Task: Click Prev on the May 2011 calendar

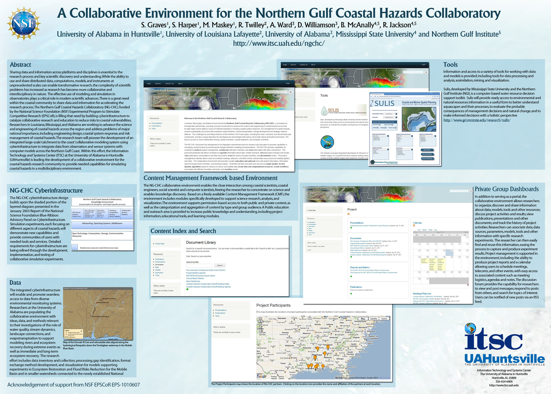Action: [415, 232]
